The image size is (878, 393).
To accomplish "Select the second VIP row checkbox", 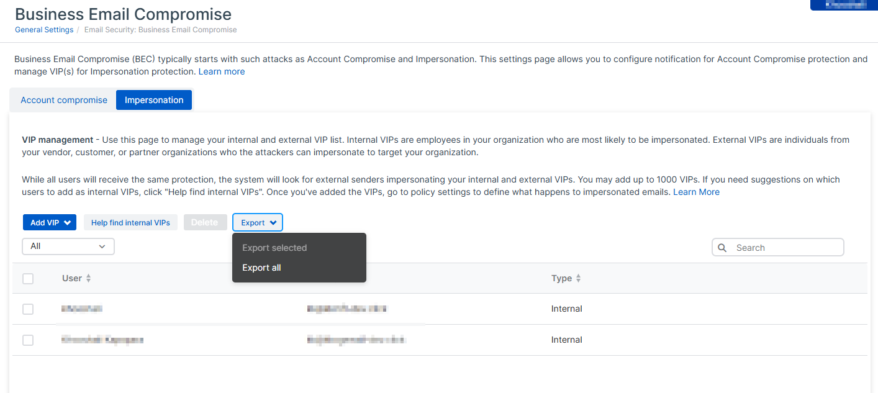I will coord(28,340).
